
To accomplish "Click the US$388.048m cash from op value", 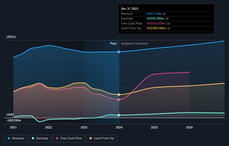I will click(156, 28).
